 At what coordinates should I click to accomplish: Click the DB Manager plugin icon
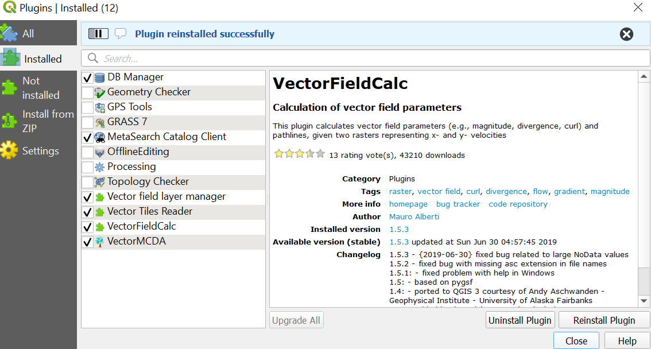(x=100, y=77)
